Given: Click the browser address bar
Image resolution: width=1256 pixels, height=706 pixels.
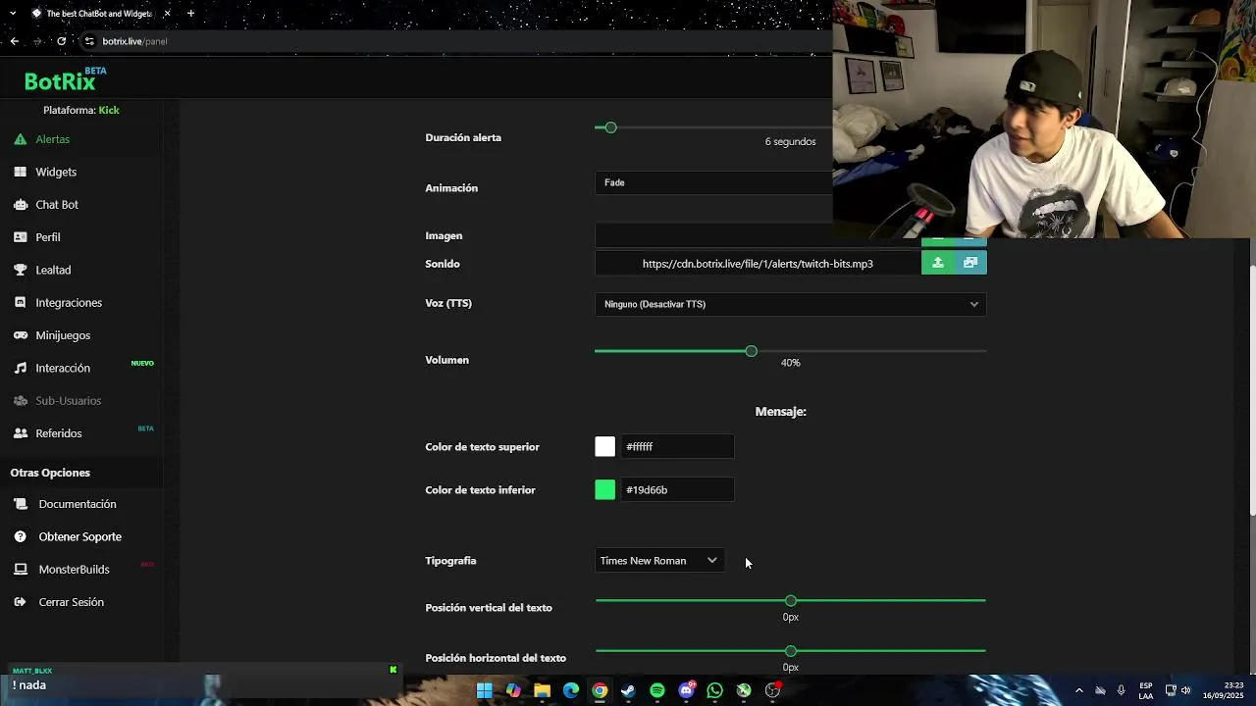Looking at the screenshot, I should point(451,41).
